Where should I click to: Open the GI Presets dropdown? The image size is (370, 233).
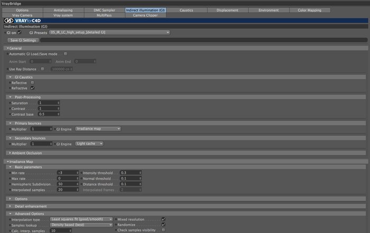click(x=109, y=32)
